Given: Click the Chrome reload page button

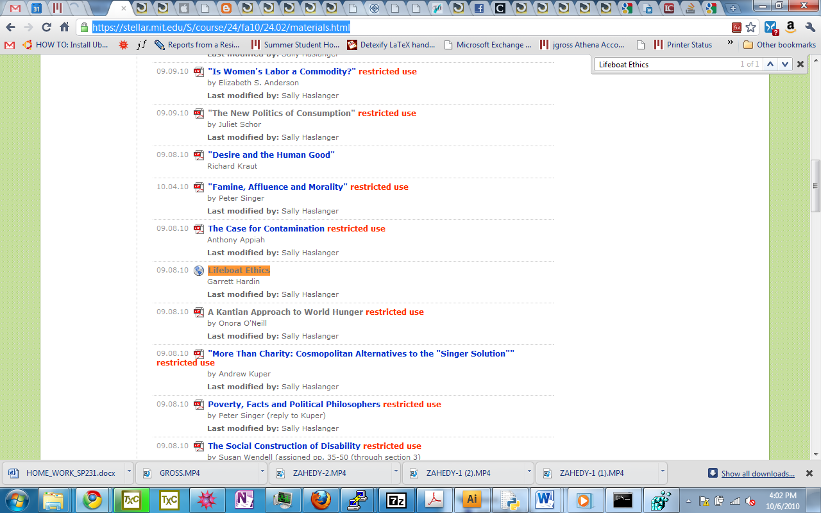Looking at the screenshot, I should click(x=46, y=28).
